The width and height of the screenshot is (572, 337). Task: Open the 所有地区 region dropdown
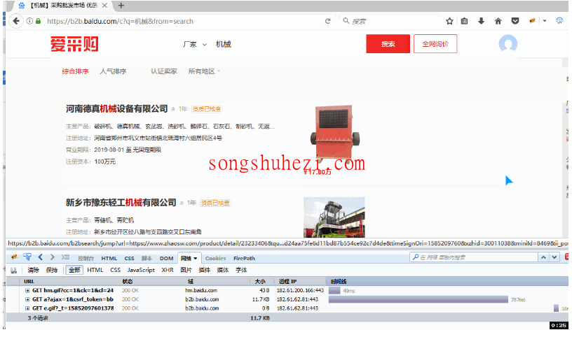[204, 71]
